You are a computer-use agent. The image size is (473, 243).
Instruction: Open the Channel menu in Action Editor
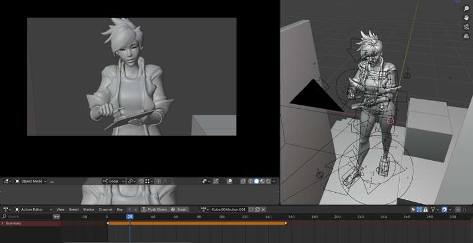pyautogui.click(x=105, y=209)
